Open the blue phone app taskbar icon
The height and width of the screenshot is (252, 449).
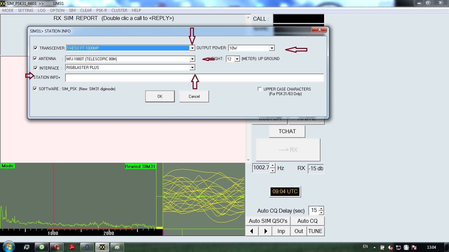(x=87, y=247)
